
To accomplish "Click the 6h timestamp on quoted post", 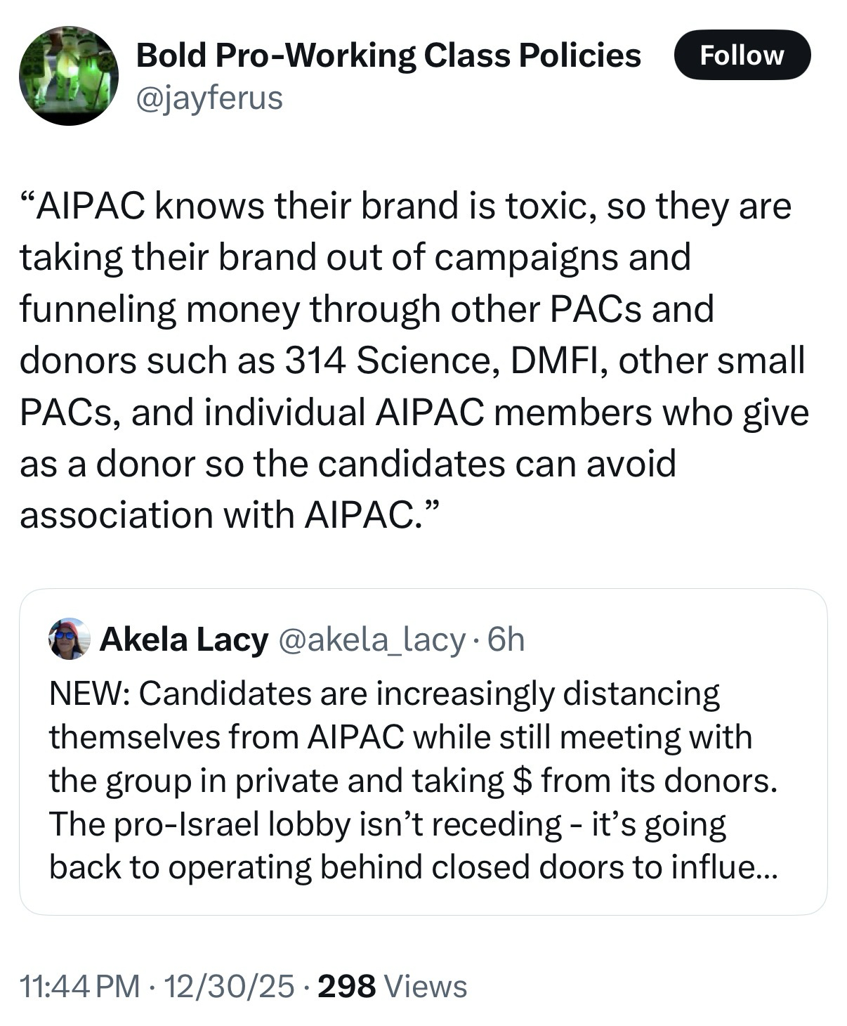I will (x=506, y=639).
